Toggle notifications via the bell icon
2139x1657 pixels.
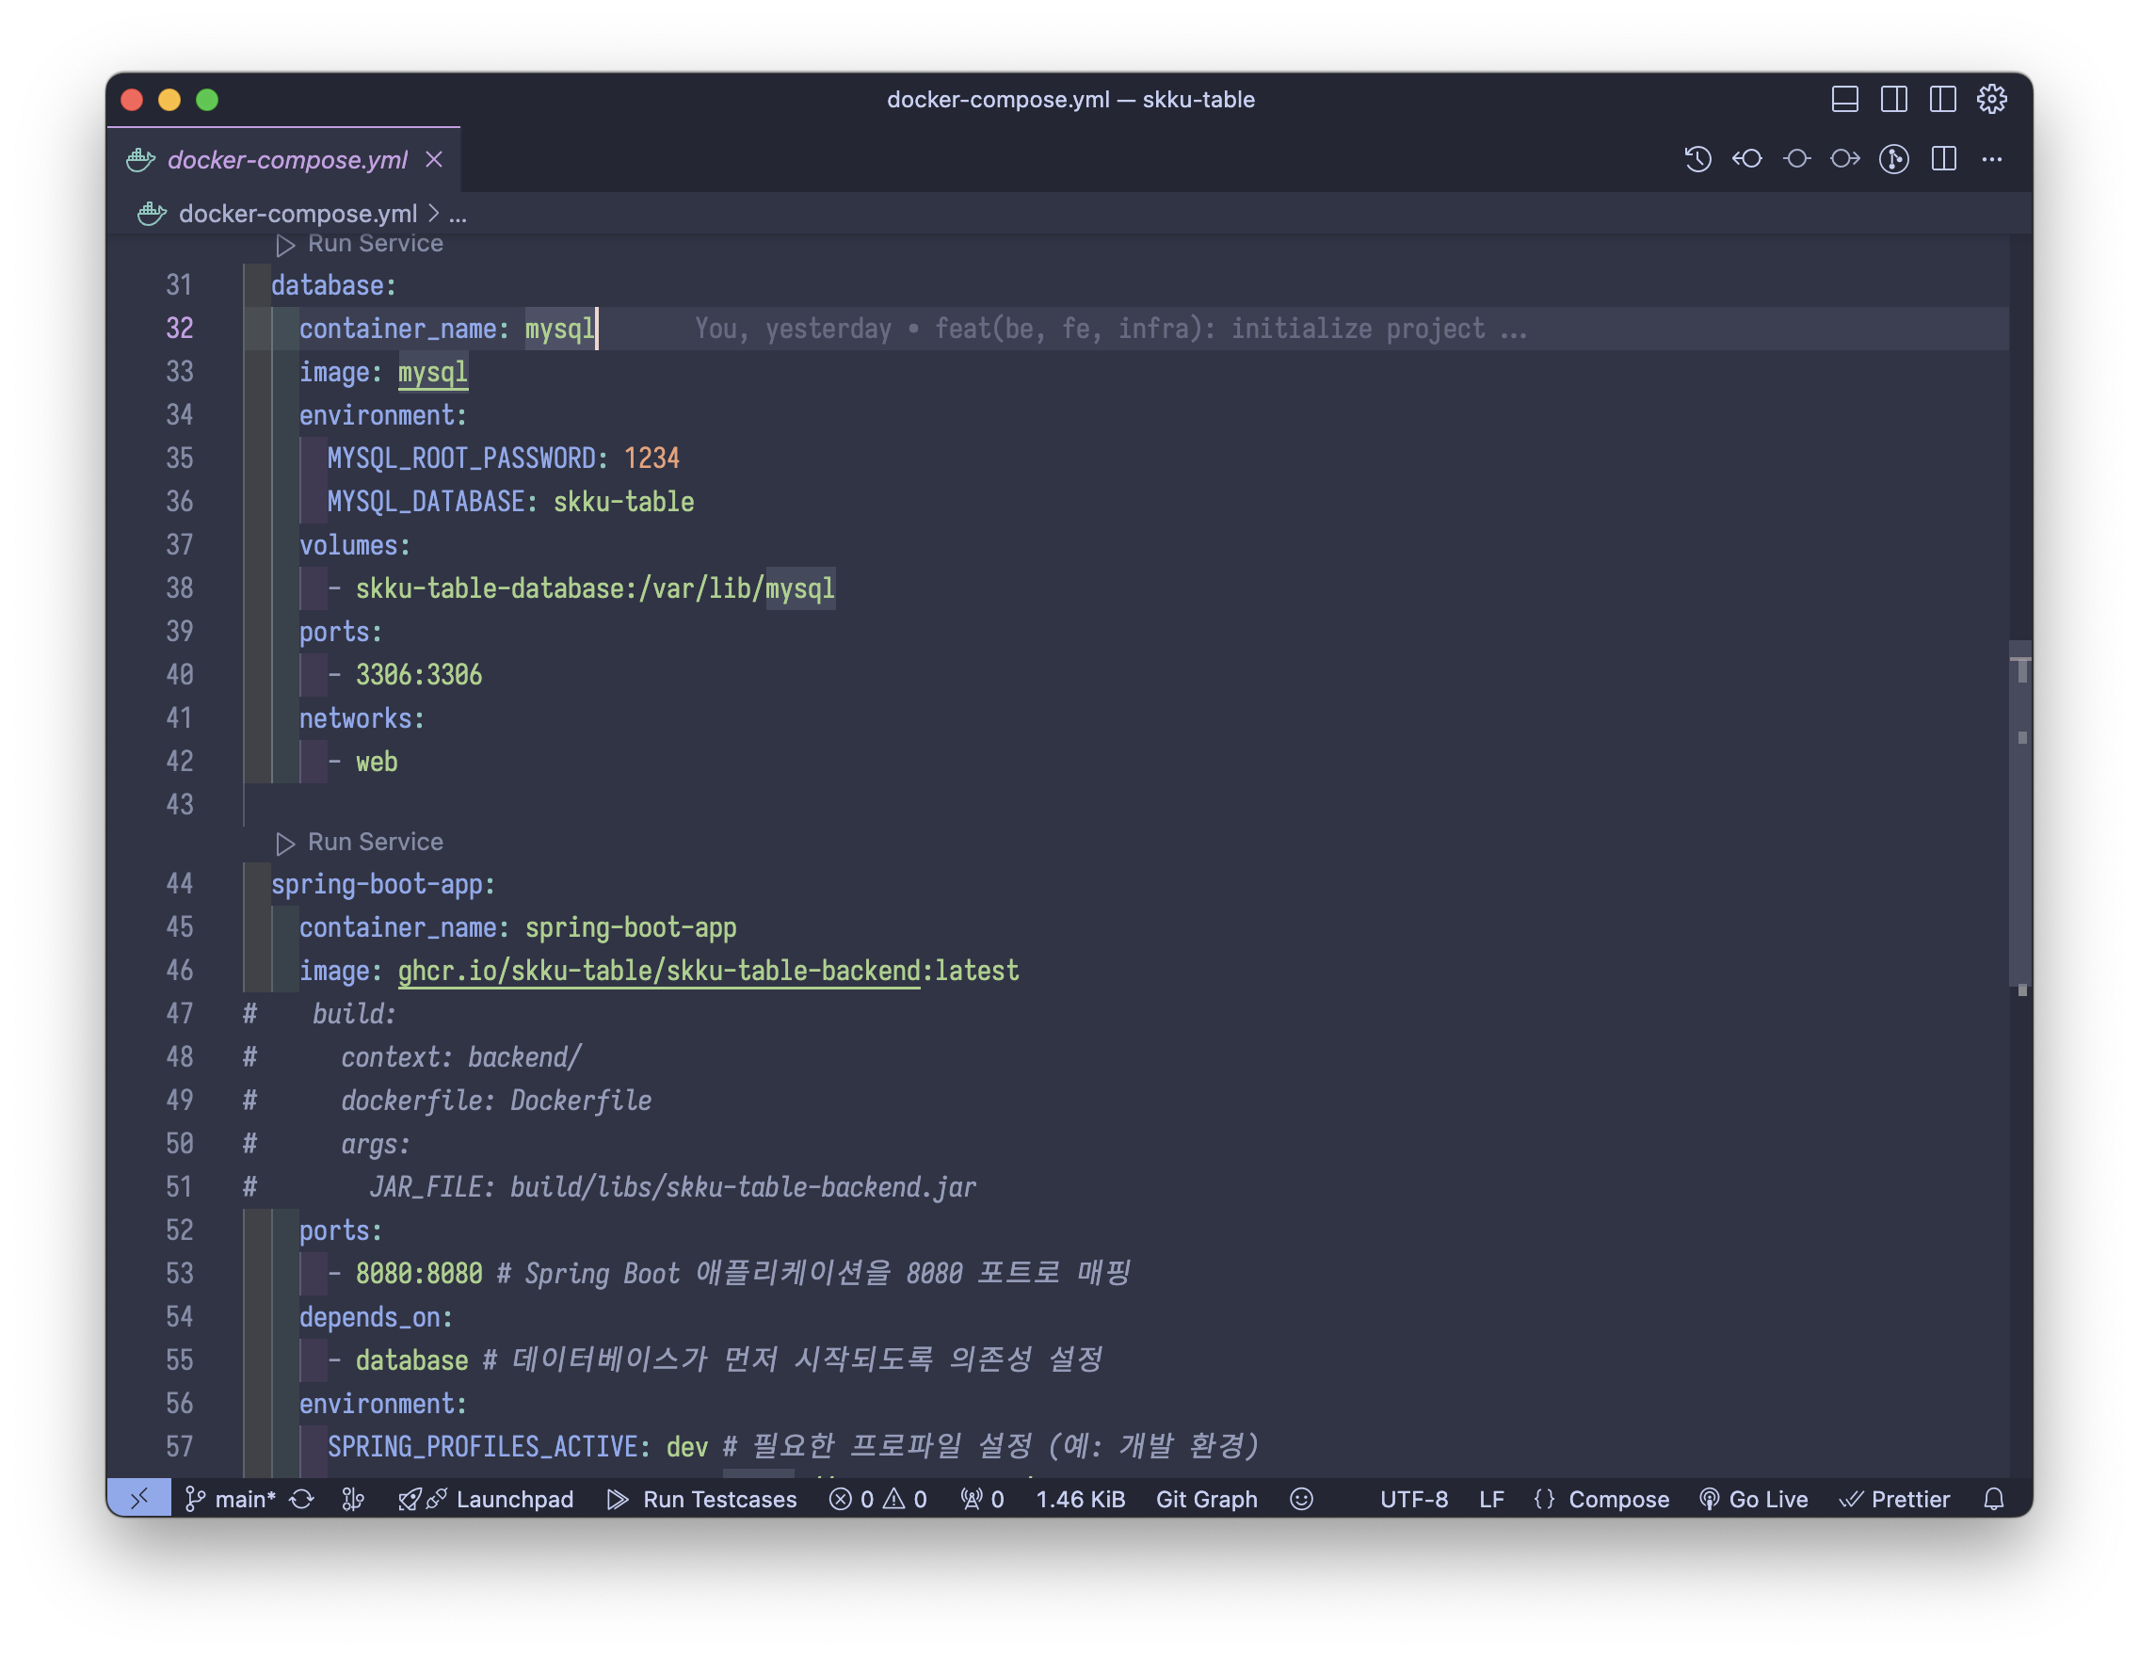tap(1995, 1498)
